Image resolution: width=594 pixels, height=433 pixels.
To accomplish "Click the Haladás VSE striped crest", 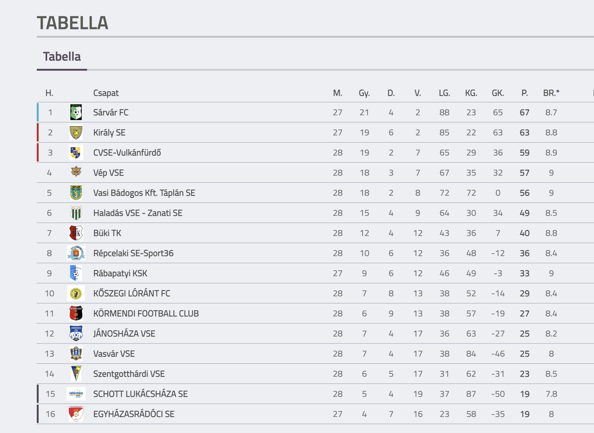I will pyautogui.click(x=76, y=213).
